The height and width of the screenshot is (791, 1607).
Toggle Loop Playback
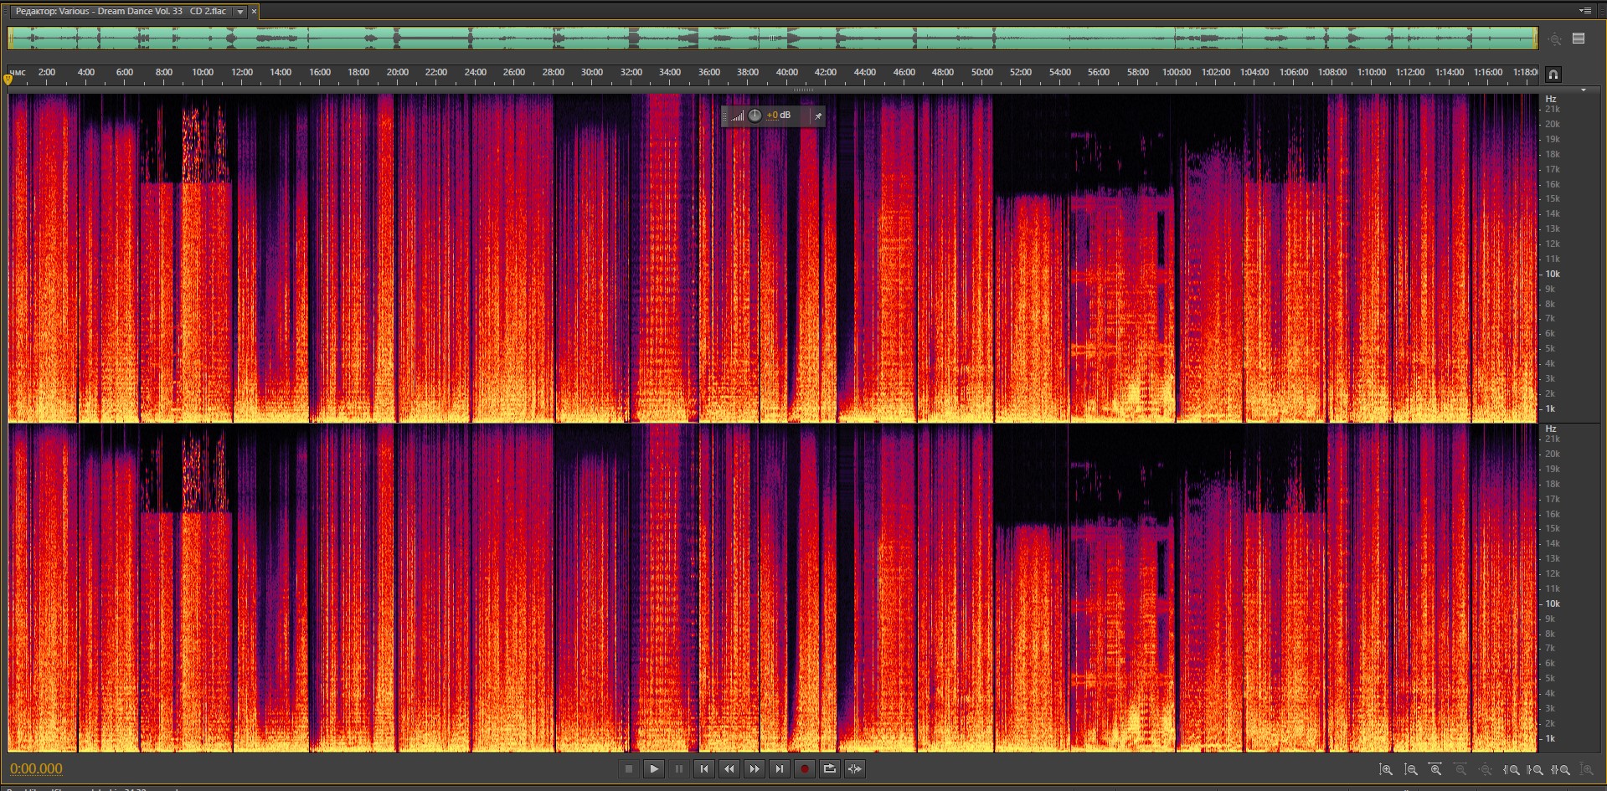click(830, 768)
